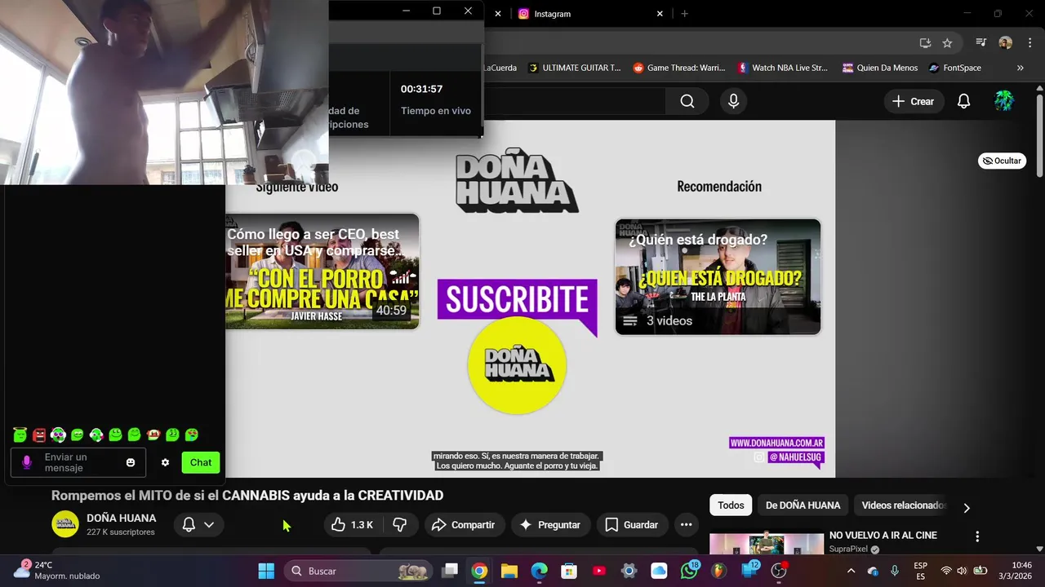This screenshot has height=587, width=1045.
Task: Open Chrome media controls icon
Action: [981, 43]
